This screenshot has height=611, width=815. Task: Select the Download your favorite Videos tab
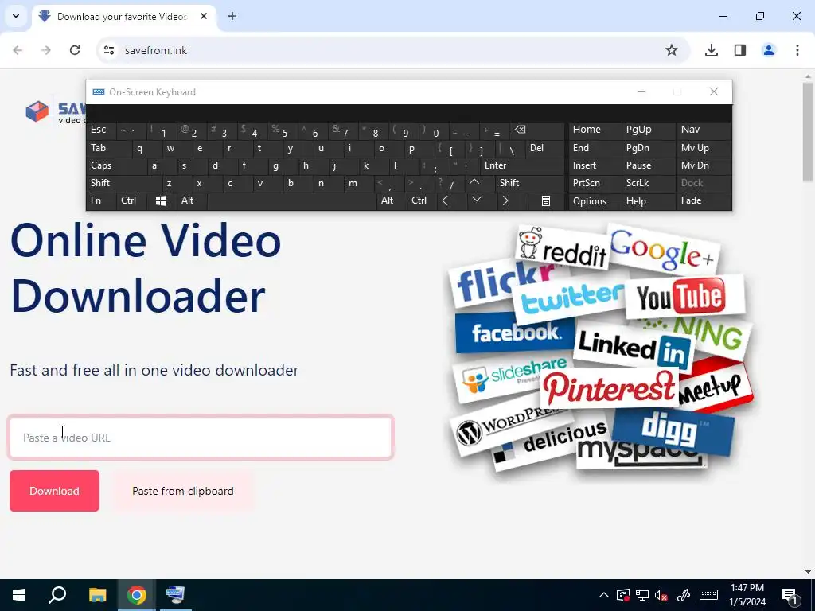pyautogui.click(x=123, y=16)
